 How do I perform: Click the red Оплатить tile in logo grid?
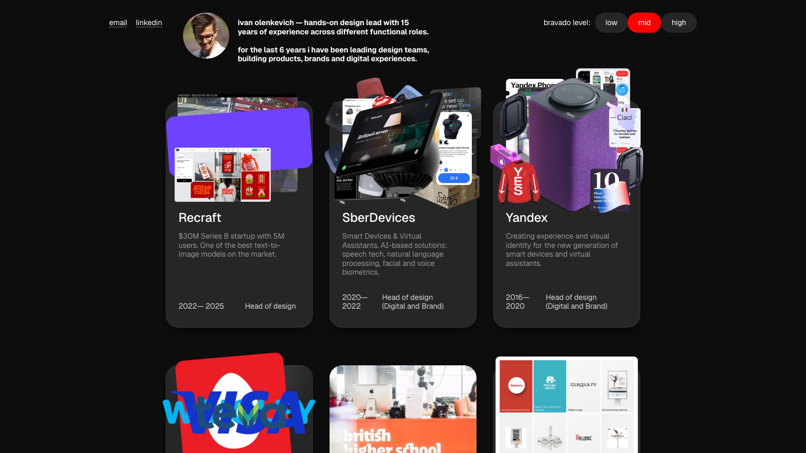(516, 386)
